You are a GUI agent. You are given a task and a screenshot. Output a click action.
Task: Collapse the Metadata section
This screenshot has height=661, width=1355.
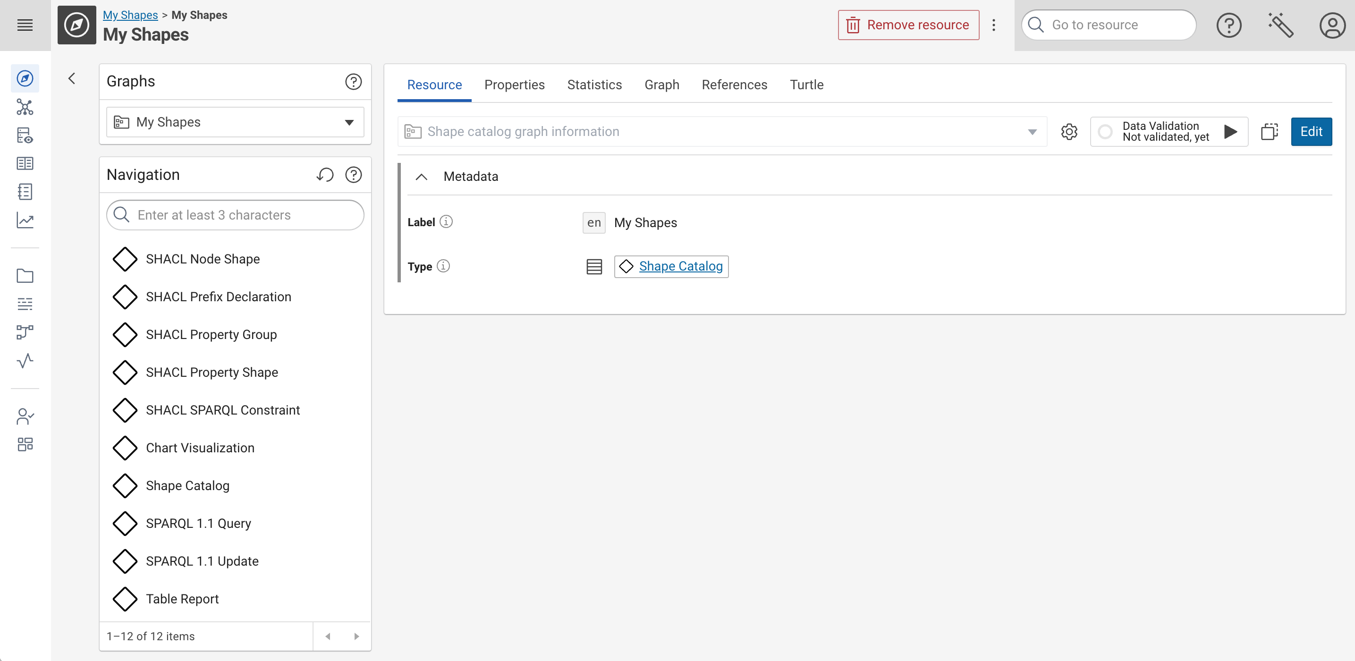[x=421, y=177]
